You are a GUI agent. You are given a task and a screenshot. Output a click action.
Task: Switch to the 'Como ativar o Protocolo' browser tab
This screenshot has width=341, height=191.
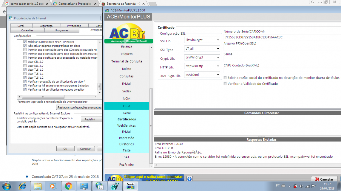click(75, 4)
